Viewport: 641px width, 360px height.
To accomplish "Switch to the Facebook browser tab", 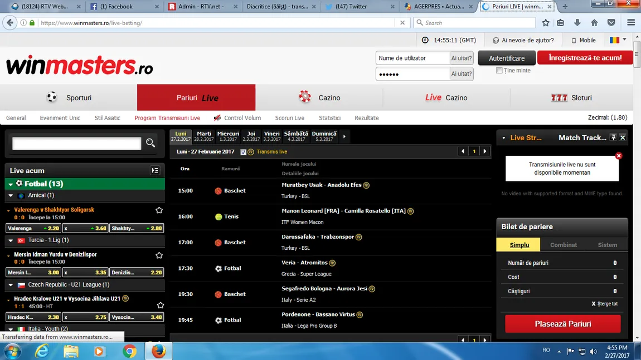I will (x=124, y=7).
